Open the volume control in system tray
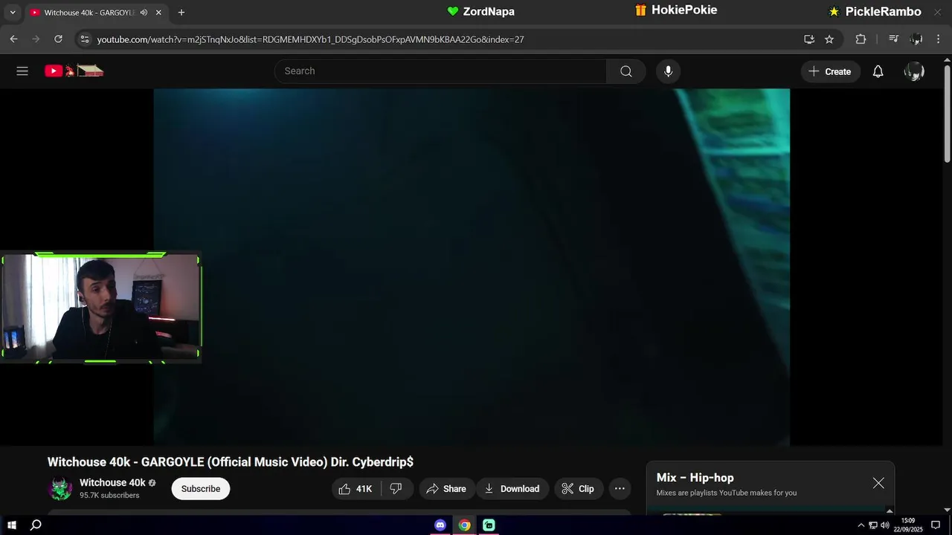Image resolution: width=952 pixels, height=535 pixels. [x=885, y=525]
